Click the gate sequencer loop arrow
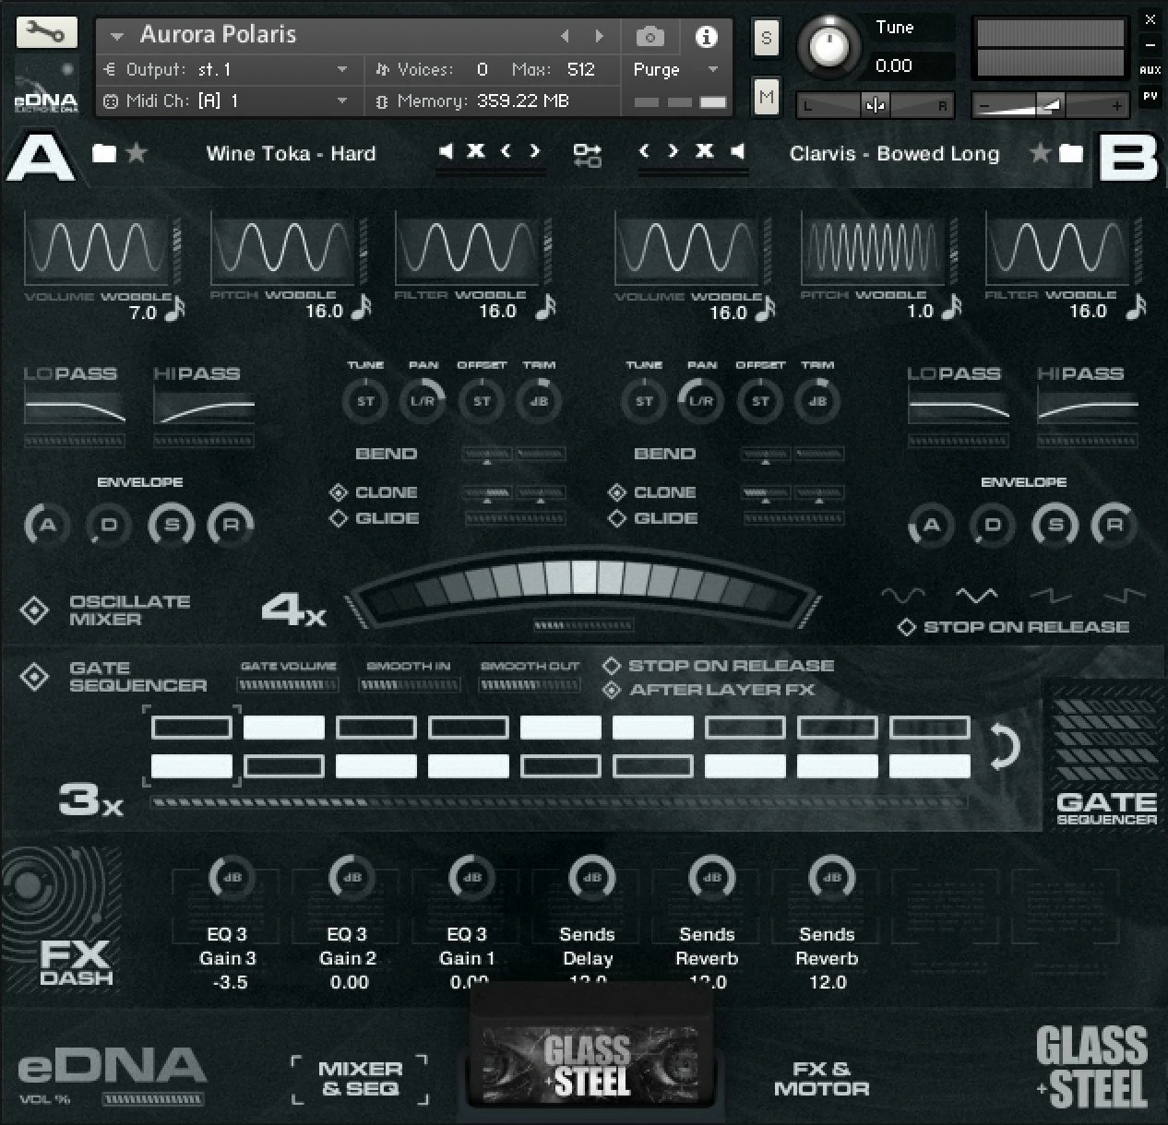Viewport: 1168px width, 1125px height. 1004,747
